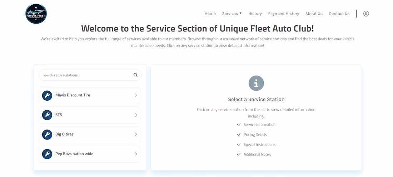The width and height of the screenshot is (393, 177).
Task: Click the wrench icon beside Big O tires
Action: pyautogui.click(x=47, y=135)
